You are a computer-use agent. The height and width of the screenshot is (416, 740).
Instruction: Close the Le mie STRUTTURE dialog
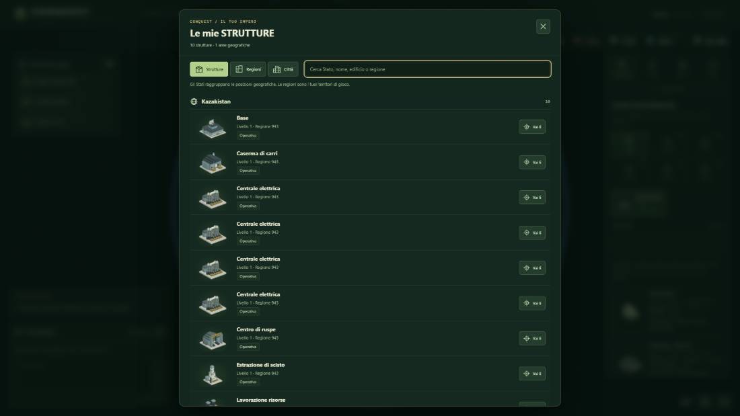point(543,26)
